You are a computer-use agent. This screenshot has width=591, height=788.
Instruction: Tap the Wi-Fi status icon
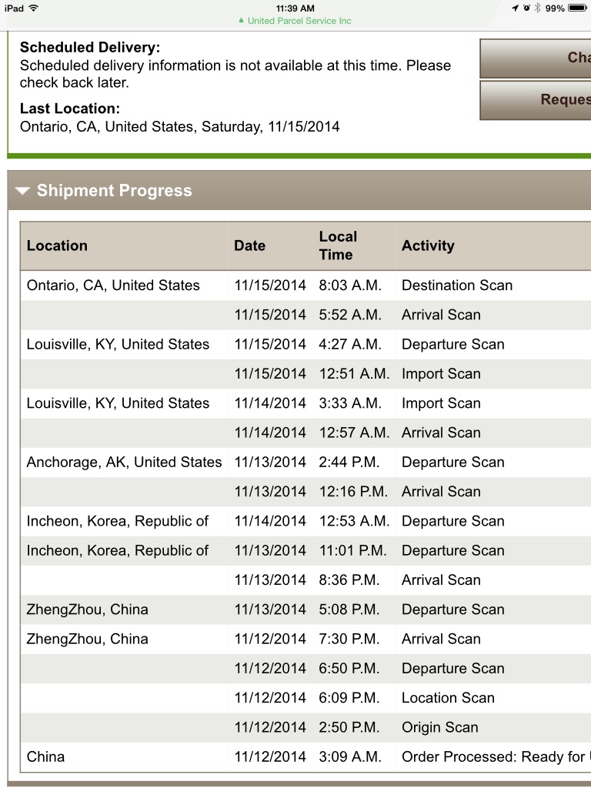coord(34,8)
